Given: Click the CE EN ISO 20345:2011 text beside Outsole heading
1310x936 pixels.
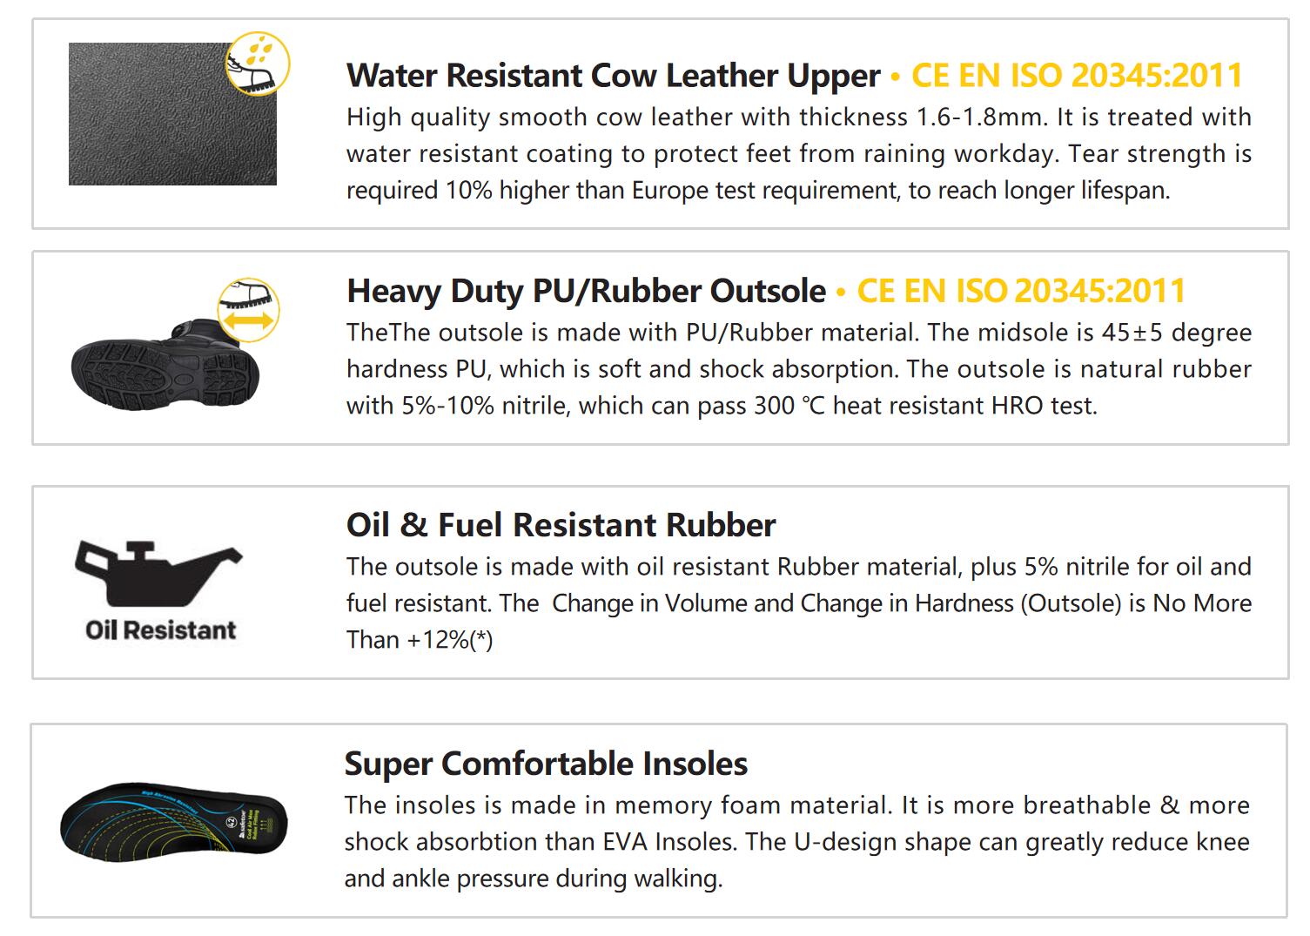Looking at the screenshot, I should pos(1021,291).
